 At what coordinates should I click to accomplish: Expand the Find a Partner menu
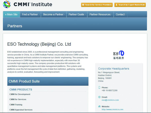pos(31,14)
